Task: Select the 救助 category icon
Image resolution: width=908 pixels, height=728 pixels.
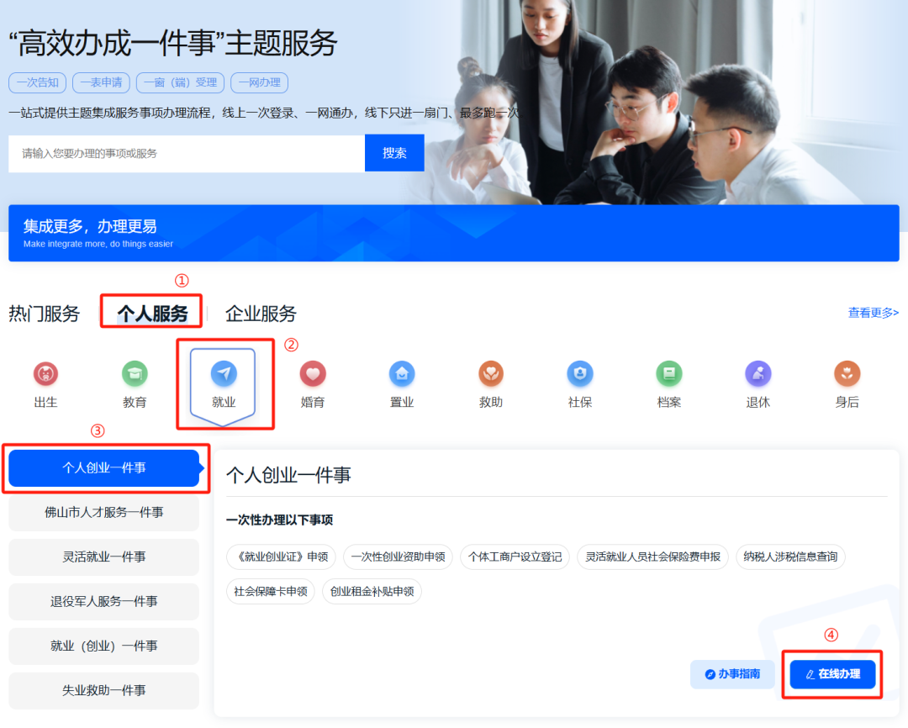Action: pyautogui.click(x=491, y=374)
